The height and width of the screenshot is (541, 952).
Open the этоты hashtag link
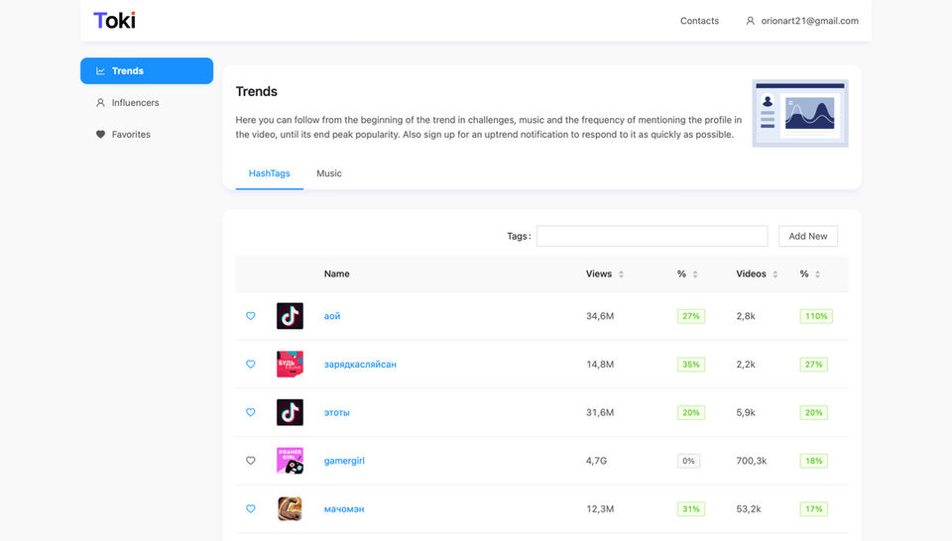[336, 412]
